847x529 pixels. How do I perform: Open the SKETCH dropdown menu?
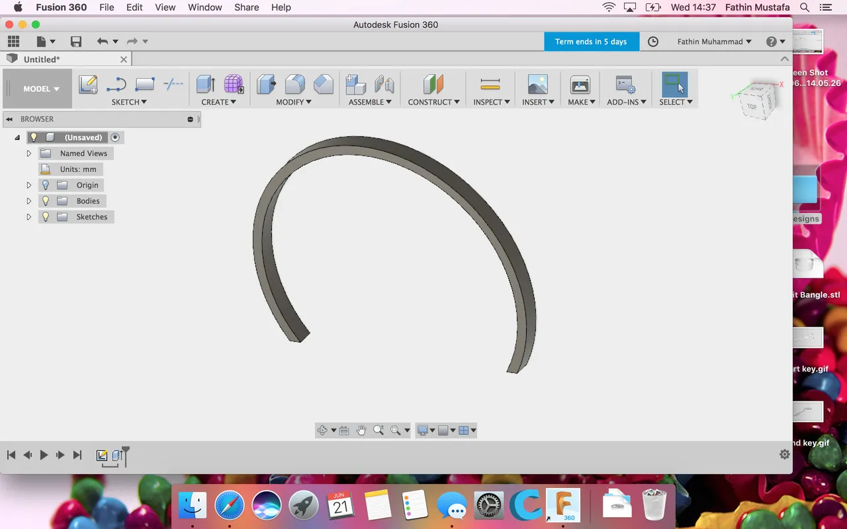point(129,102)
